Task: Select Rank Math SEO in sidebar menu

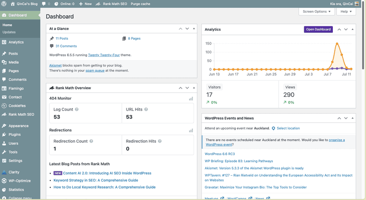Action: pyautogui.click(x=21, y=115)
